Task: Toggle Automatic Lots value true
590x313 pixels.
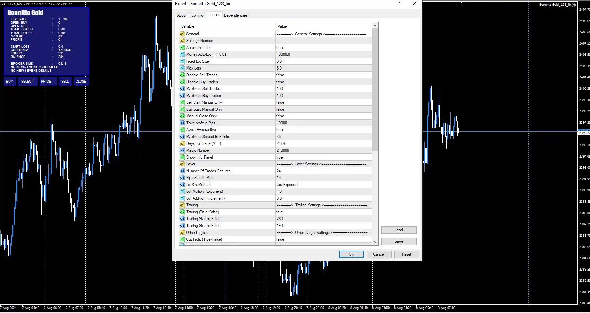Action: point(324,48)
